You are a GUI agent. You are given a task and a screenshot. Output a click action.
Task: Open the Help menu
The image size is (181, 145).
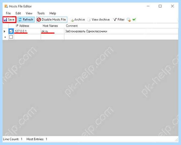tap(53, 13)
